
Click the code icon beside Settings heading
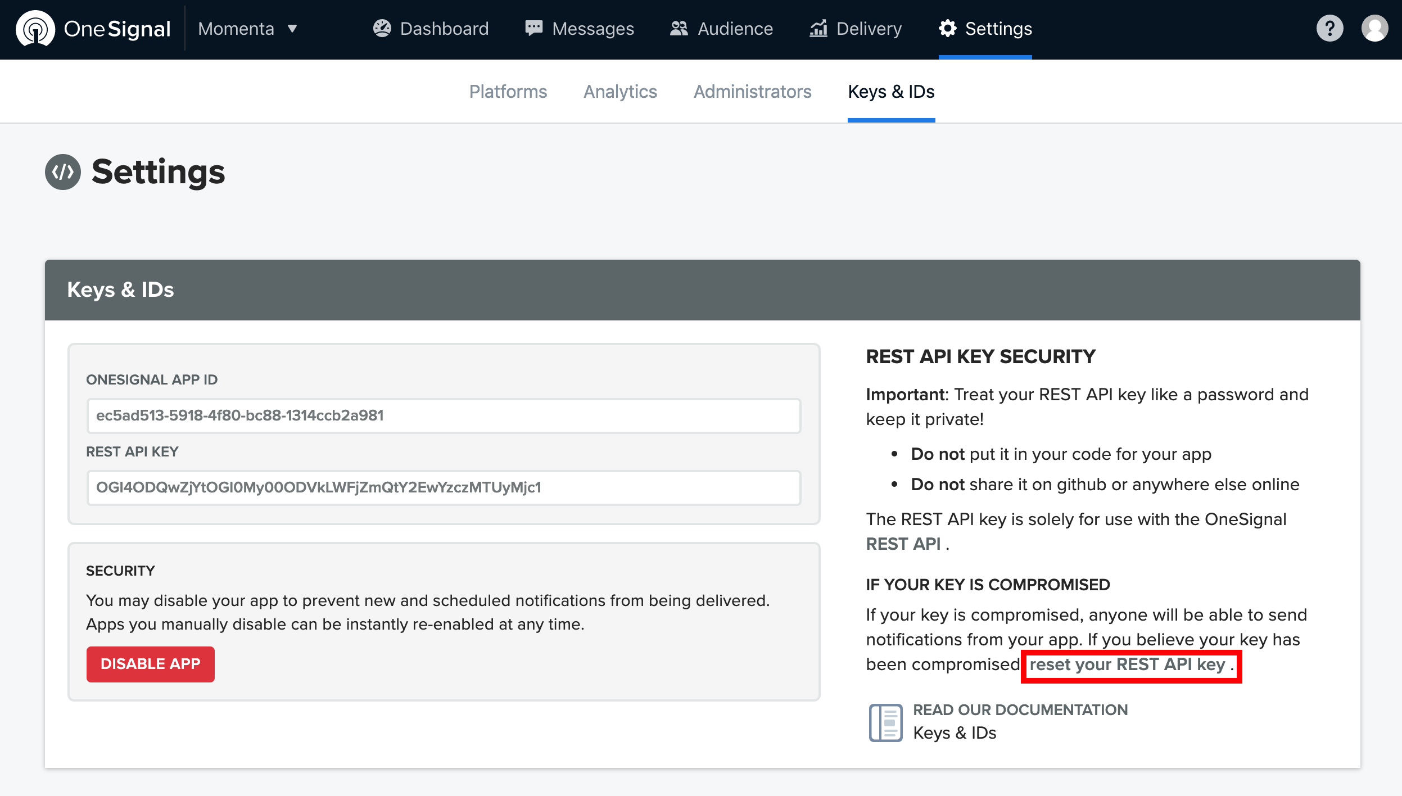(62, 172)
